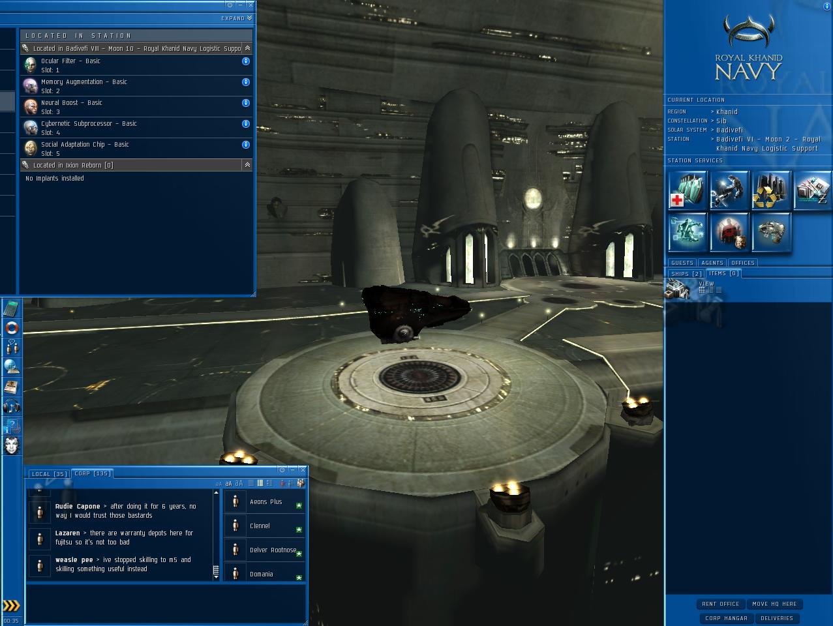Select details list view in Items hangar

[x=710, y=290]
